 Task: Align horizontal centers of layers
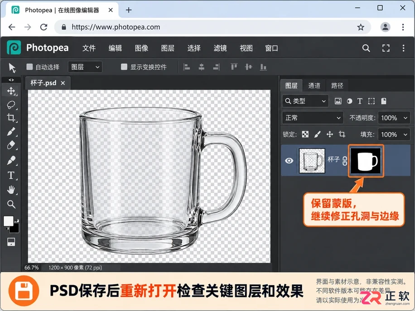click(202, 67)
